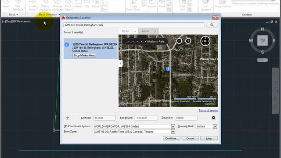Click the address search input field
The width and height of the screenshot is (281, 158).
pos(133,25)
